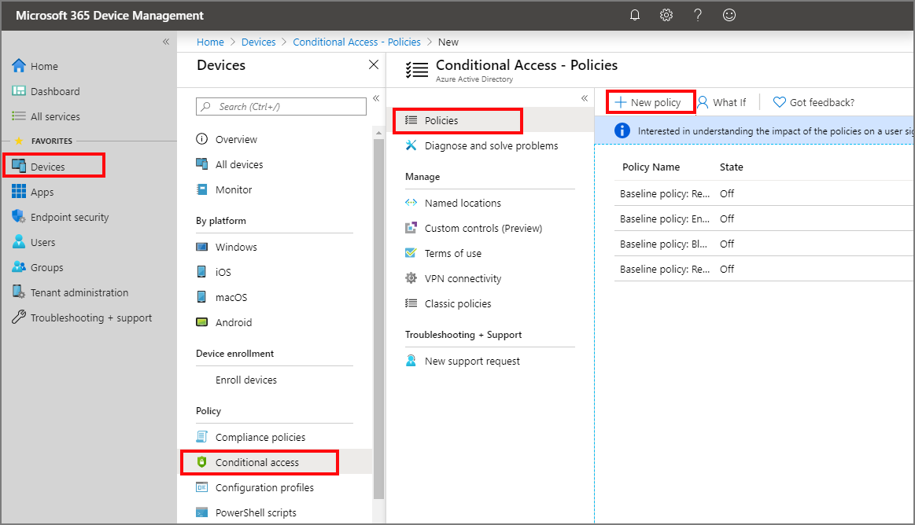Collapse the left navigation sidebar
Screen dimensions: 915x525
[x=166, y=42]
